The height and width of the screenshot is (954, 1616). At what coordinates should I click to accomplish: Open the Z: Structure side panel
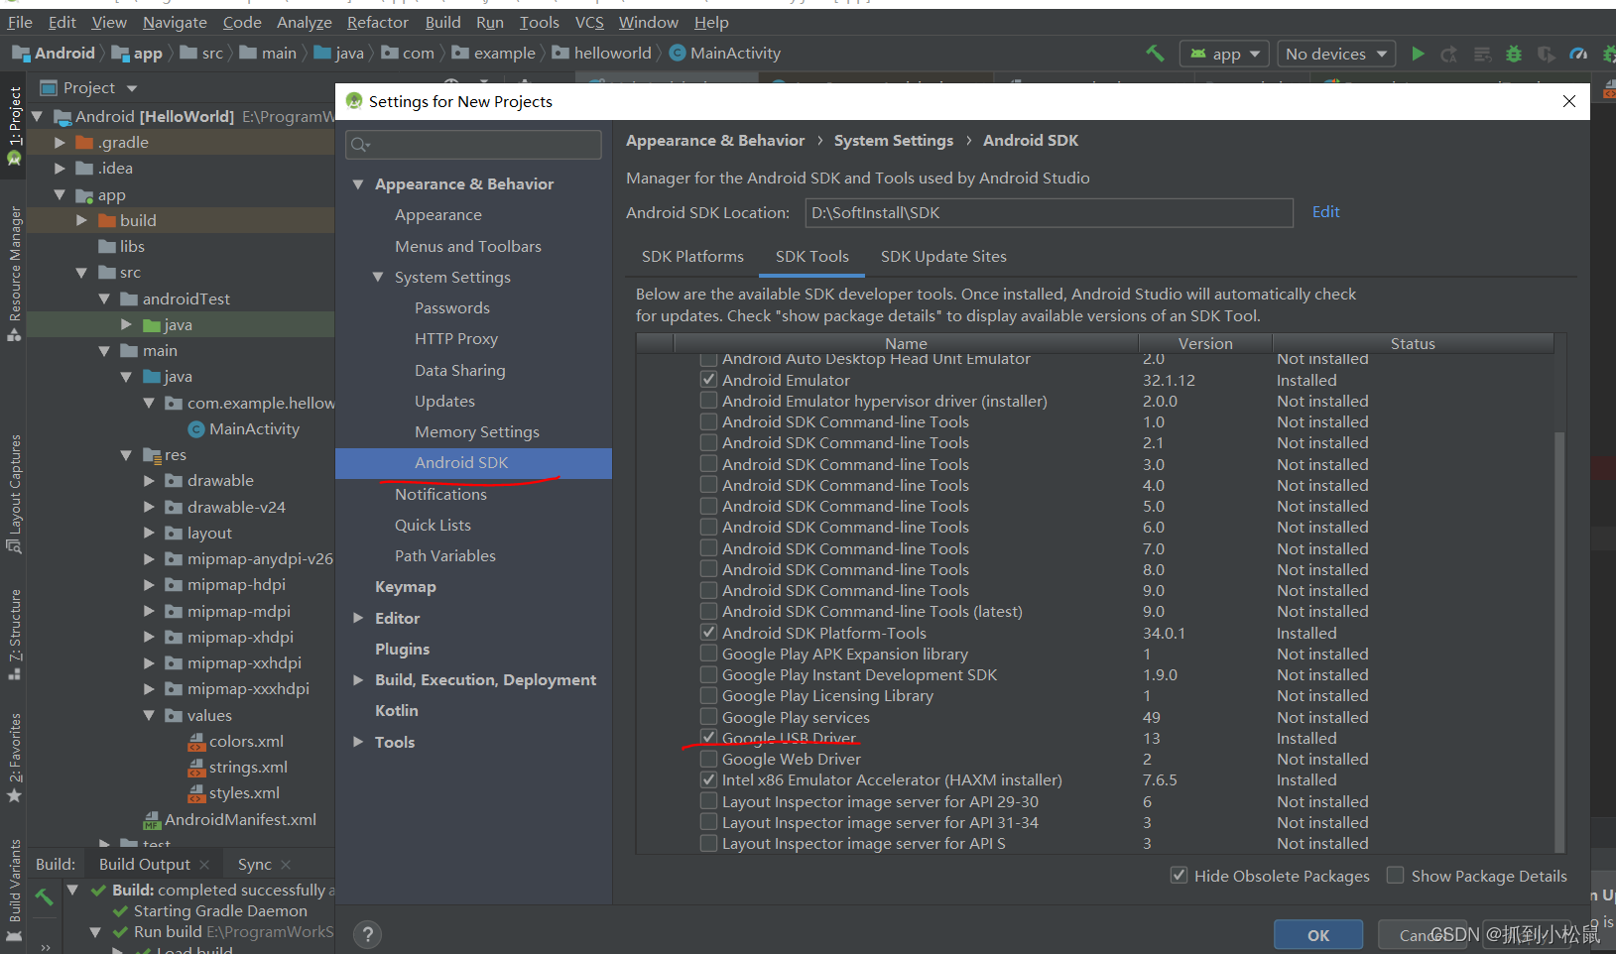pyautogui.click(x=14, y=635)
